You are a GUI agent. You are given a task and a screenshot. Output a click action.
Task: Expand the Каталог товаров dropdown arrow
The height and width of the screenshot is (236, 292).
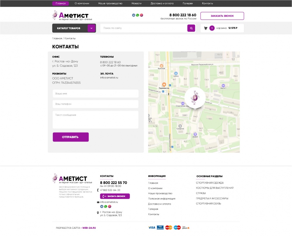coord(92,28)
